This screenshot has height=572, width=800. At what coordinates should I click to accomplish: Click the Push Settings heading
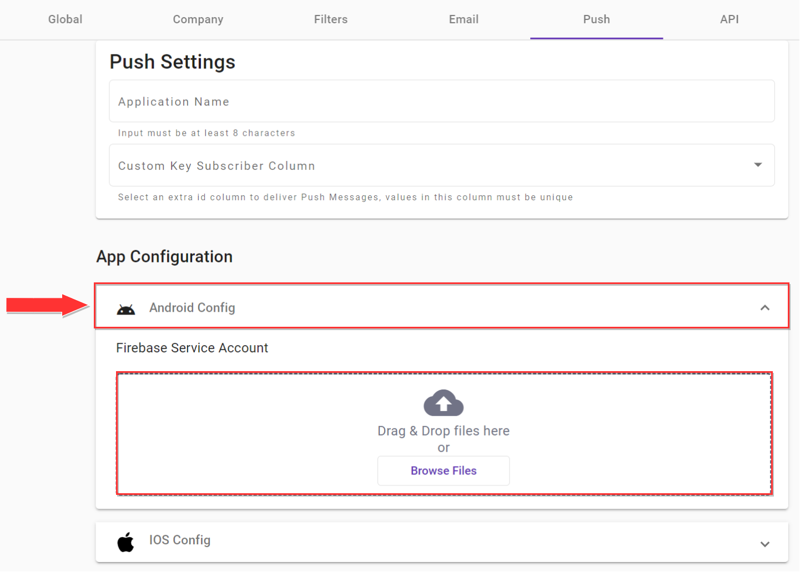[x=173, y=62]
